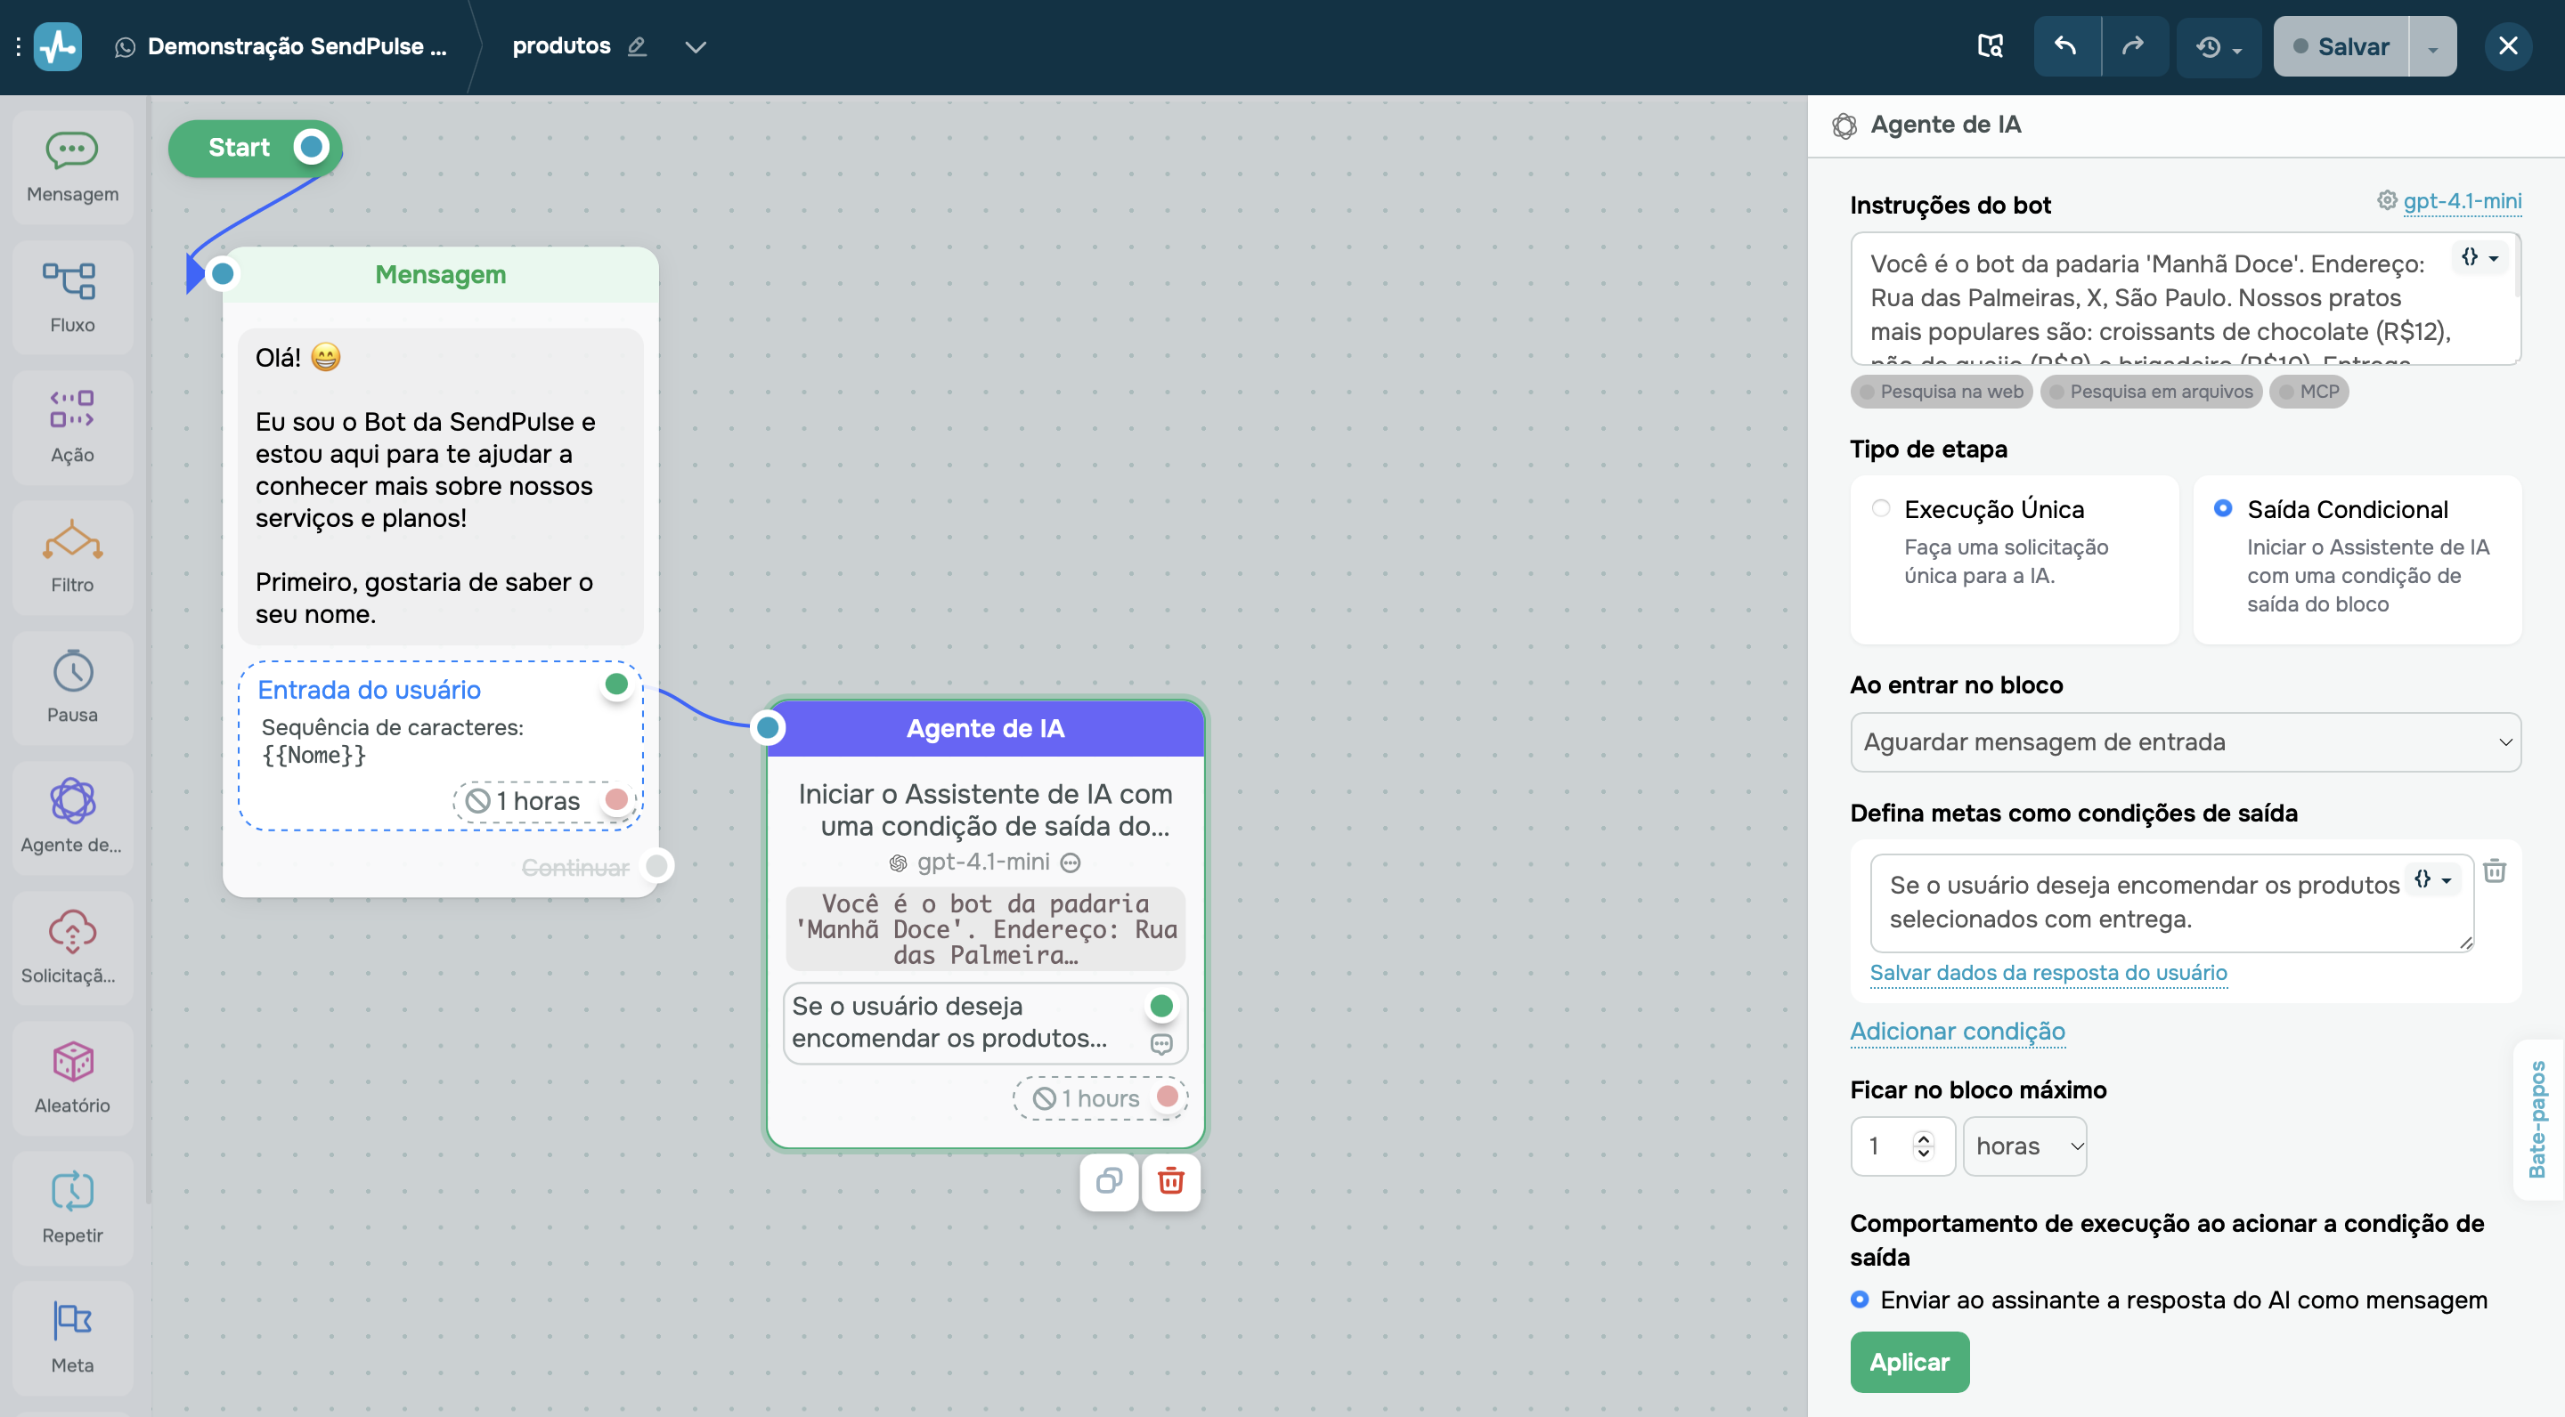2565x1417 pixels.
Task: Close the flow editor
Action: [2508, 47]
